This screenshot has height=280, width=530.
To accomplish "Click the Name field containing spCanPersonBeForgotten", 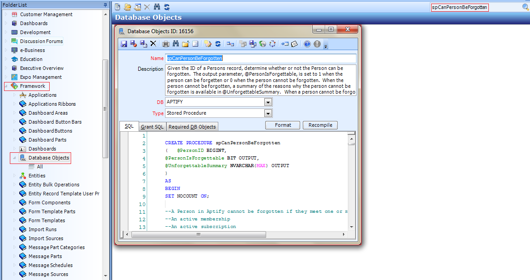I will coord(261,58).
